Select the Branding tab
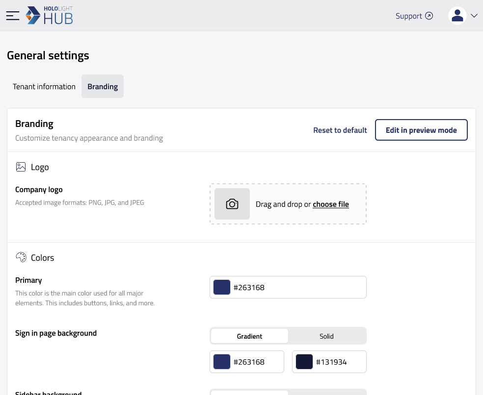The image size is (483, 395). tap(103, 86)
